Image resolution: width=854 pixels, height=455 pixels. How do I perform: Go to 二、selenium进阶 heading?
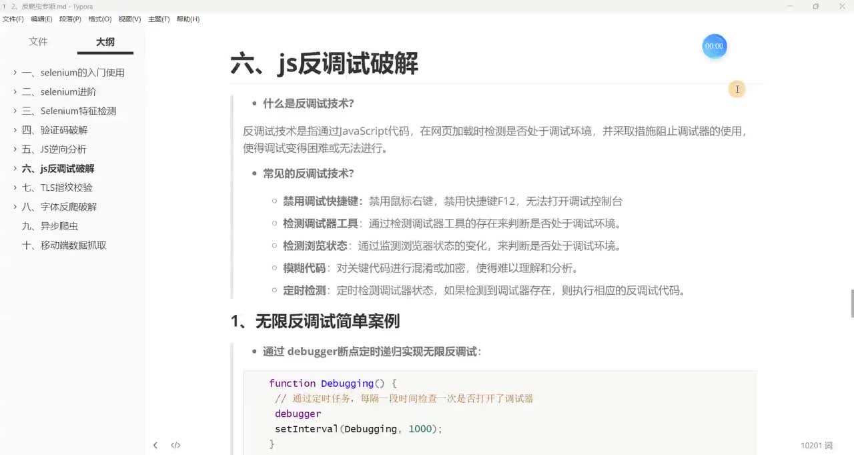point(59,92)
